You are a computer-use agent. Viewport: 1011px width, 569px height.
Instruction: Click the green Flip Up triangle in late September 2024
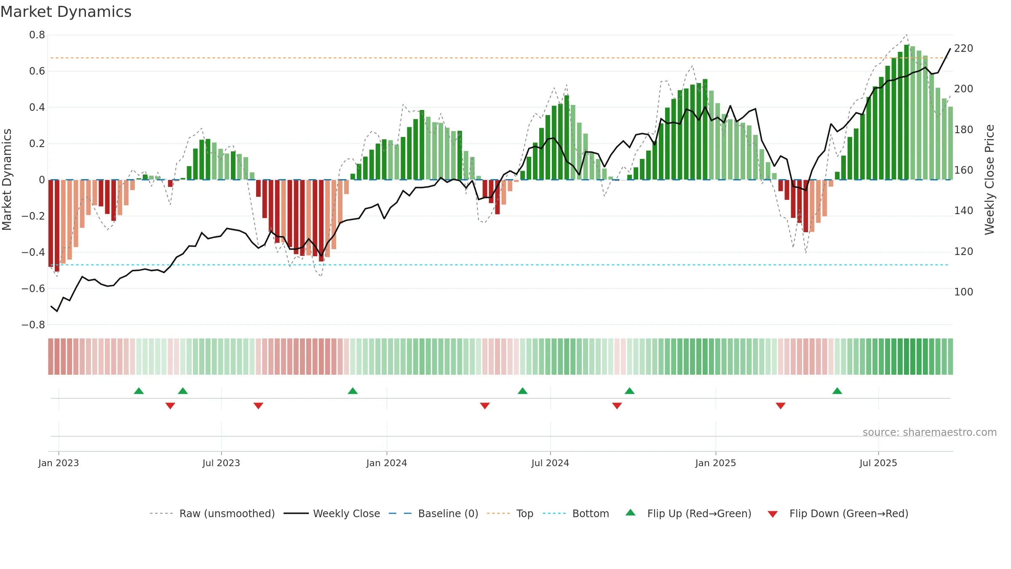(x=630, y=391)
